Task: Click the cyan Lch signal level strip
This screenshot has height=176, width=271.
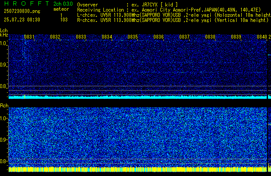Action: click(x=137, y=97)
